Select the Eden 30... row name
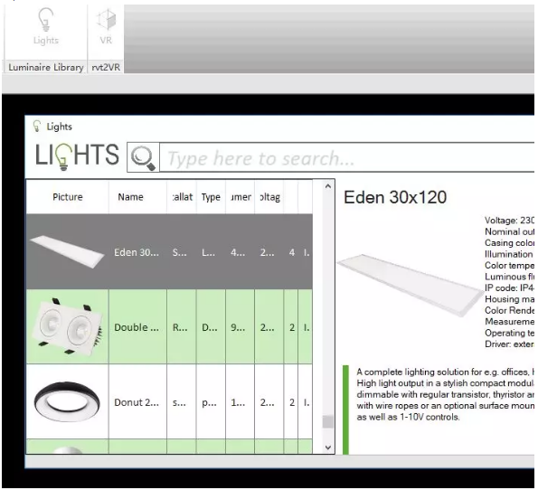538x490 pixels. click(x=137, y=252)
